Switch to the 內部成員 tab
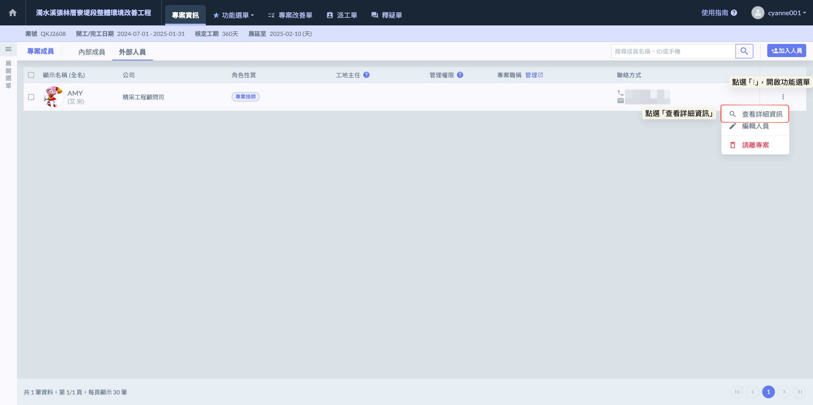 (x=91, y=52)
